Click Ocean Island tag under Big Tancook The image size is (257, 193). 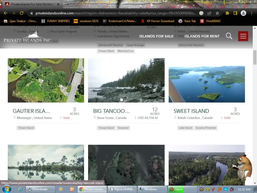point(106,128)
